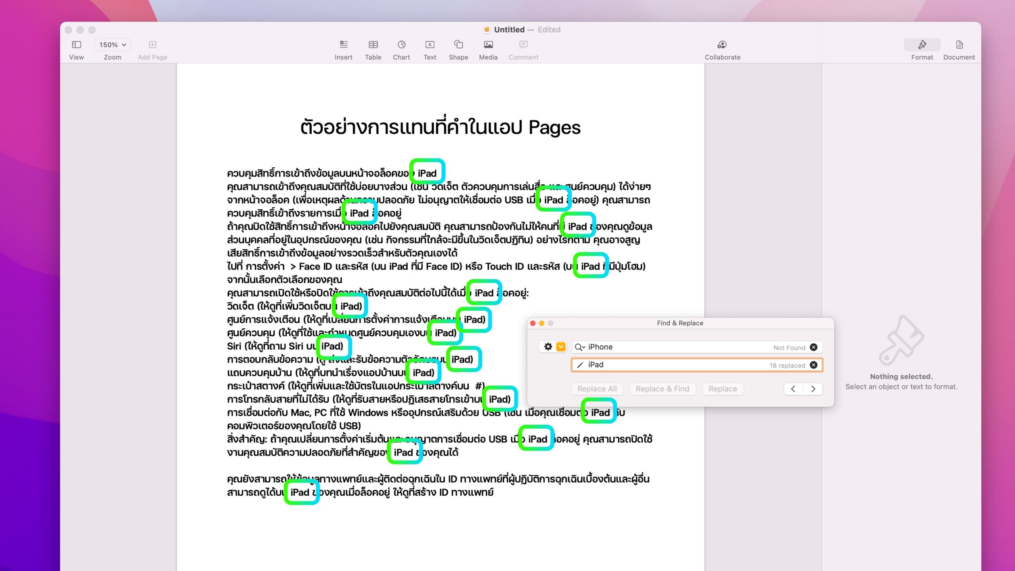The height and width of the screenshot is (571, 1015).
Task: Click the View sidebar icon
Action: tap(77, 45)
